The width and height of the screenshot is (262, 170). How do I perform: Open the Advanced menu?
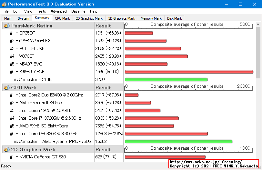59,11
